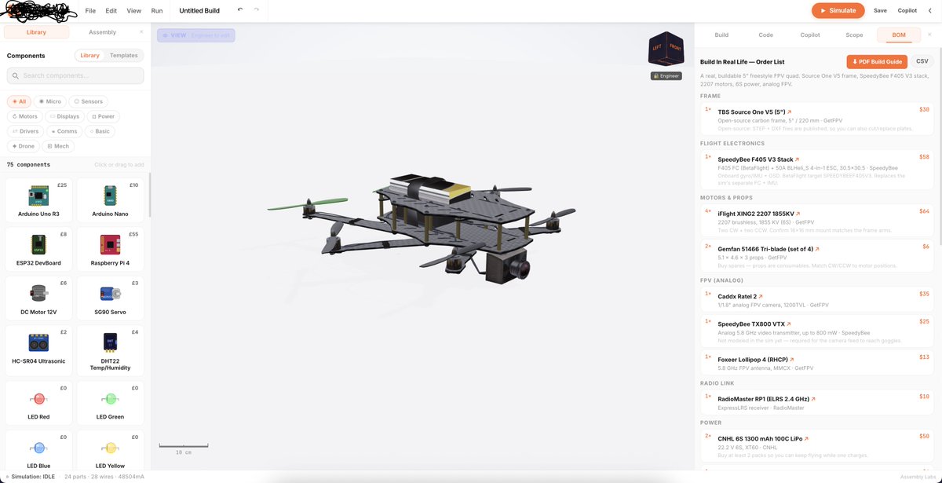Click the Arduino Uno R3 component thumbnail
942x483 pixels.
[38, 194]
